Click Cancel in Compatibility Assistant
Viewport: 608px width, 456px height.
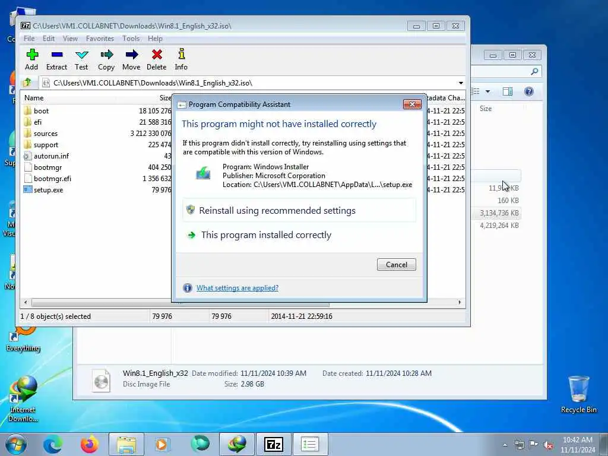click(396, 264)
